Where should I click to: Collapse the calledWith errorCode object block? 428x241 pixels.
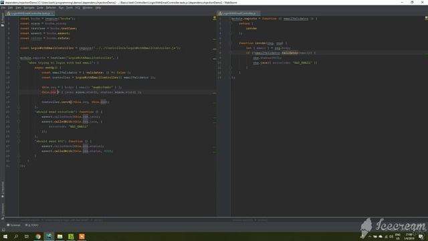pyautogui.click(x=19, y=122)
